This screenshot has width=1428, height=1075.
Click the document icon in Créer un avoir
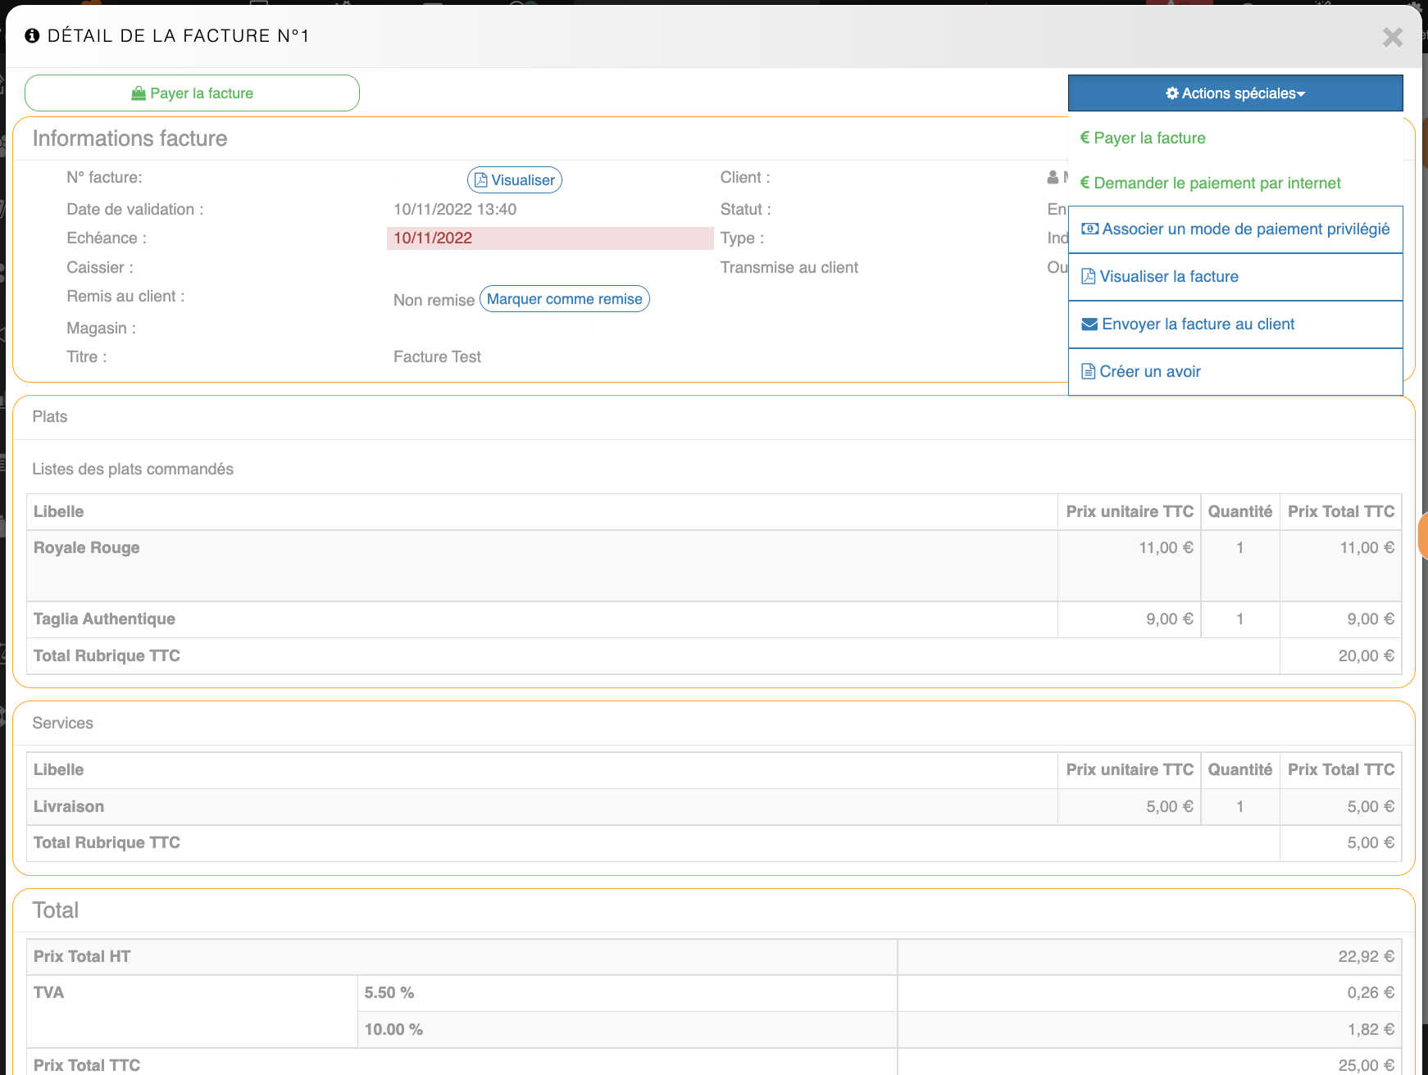[x=1089, y=372]
